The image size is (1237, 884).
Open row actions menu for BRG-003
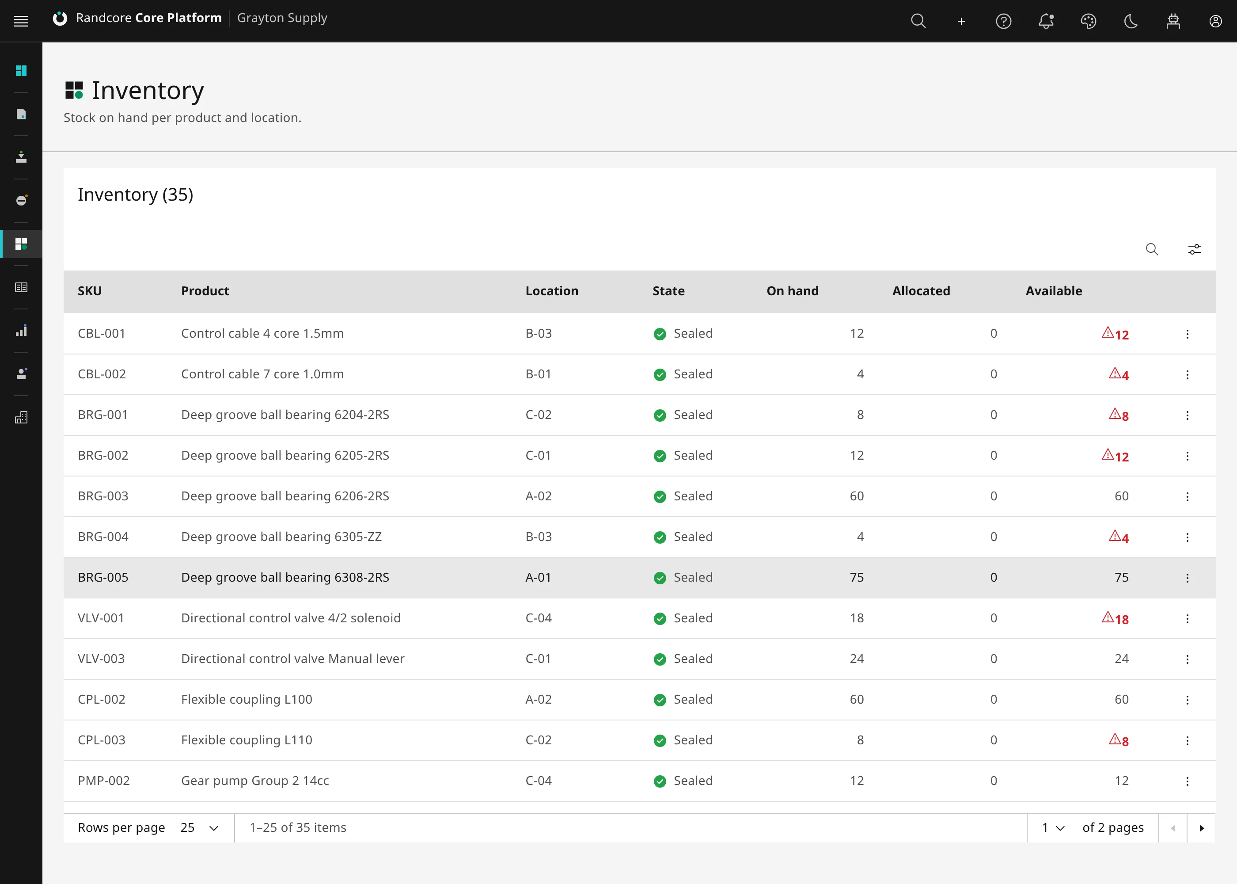coord(1188,496)
